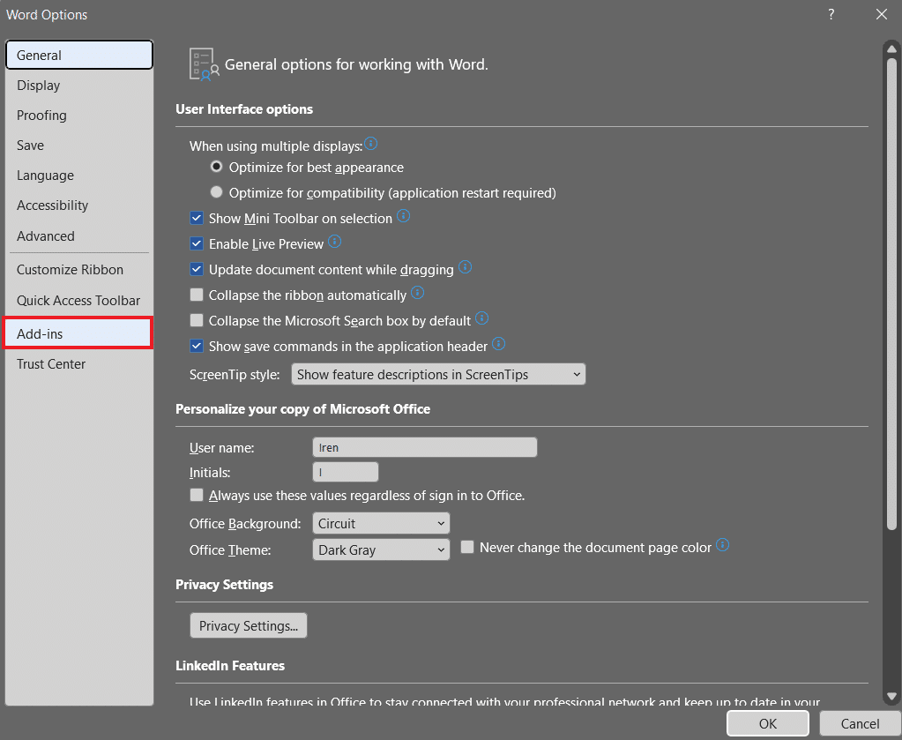Click info icon for Microsoft Search box option

(x=481, y=318)
